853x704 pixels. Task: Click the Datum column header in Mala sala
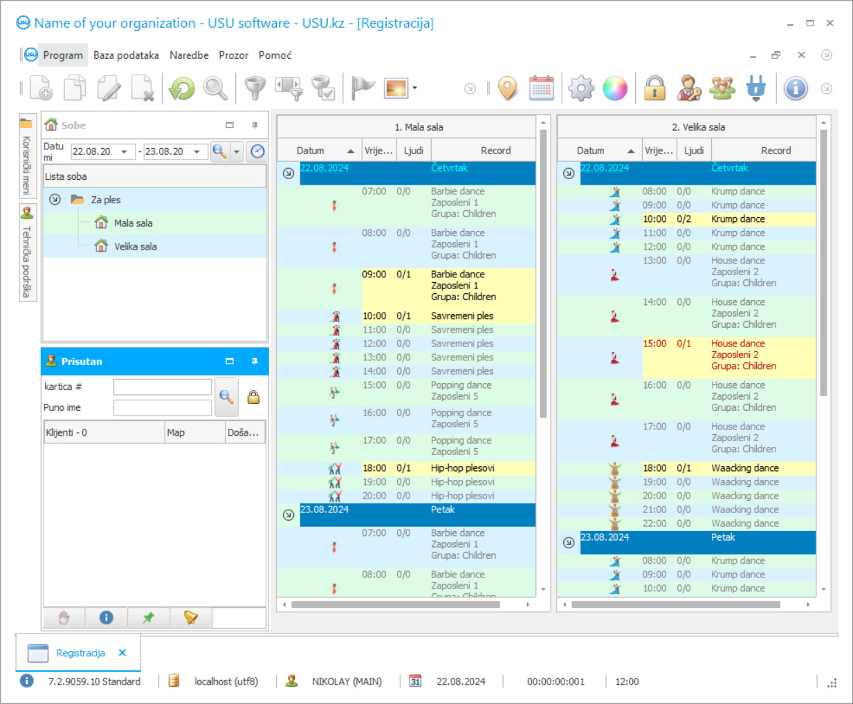pyautogui.click(x=311, y=151)
